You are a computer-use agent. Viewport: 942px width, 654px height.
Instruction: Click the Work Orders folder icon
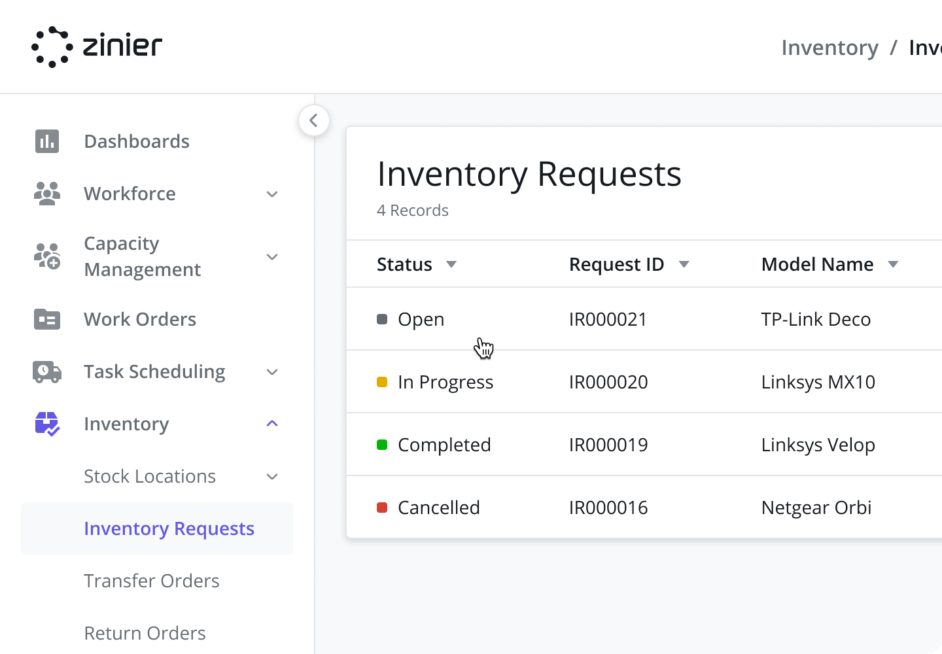coord(47,319)
